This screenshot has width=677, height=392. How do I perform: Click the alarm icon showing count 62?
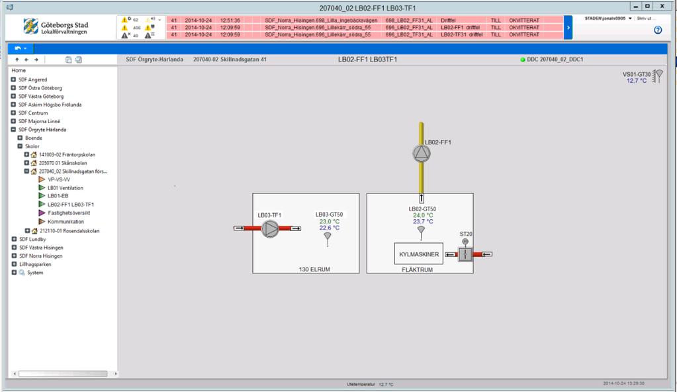126,19
